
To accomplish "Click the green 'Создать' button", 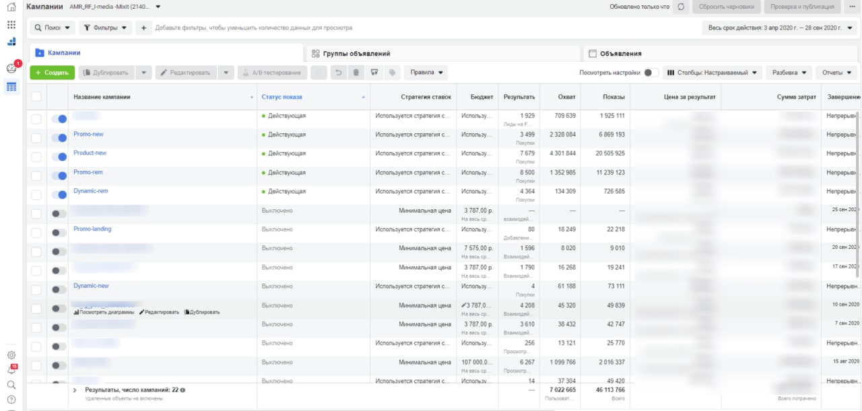I will click(52, 73).
